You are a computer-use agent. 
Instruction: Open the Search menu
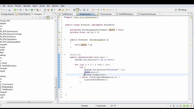tap(35, 6)
